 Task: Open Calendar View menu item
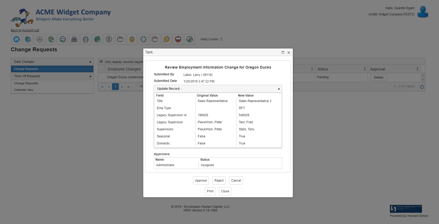coord(52,90)
